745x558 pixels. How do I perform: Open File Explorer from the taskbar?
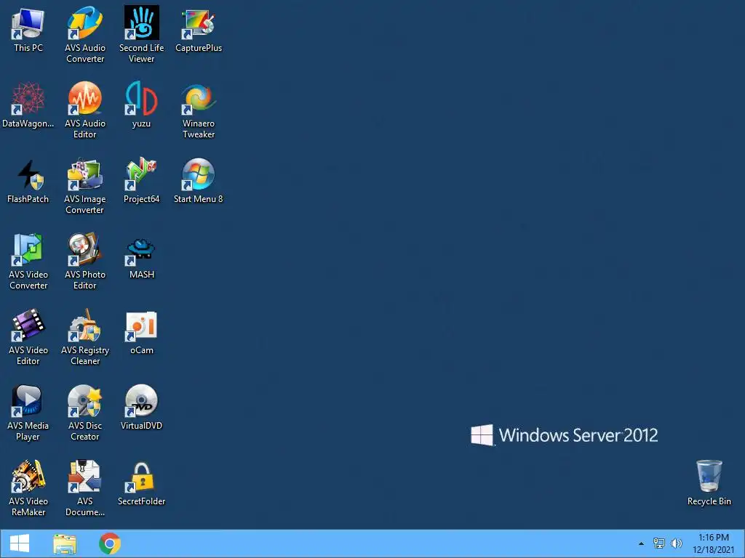click(65, 543)
